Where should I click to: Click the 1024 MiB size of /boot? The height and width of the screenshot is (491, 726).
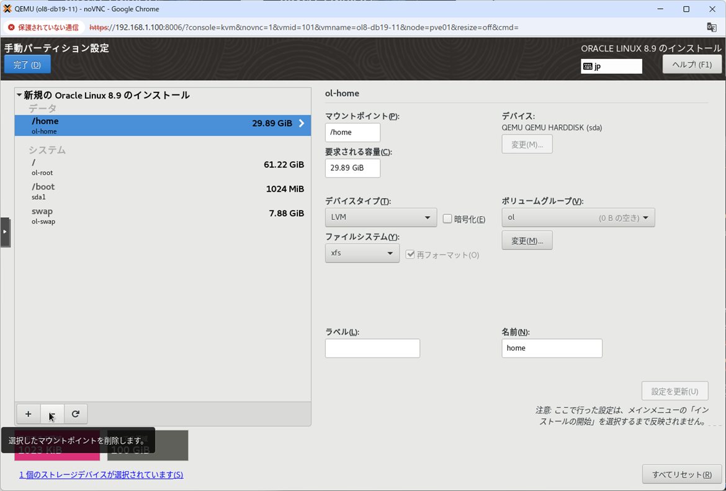285,189
